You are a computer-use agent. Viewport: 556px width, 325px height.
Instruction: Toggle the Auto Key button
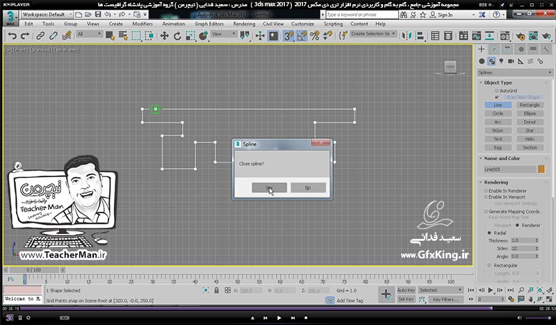(406, 290)
